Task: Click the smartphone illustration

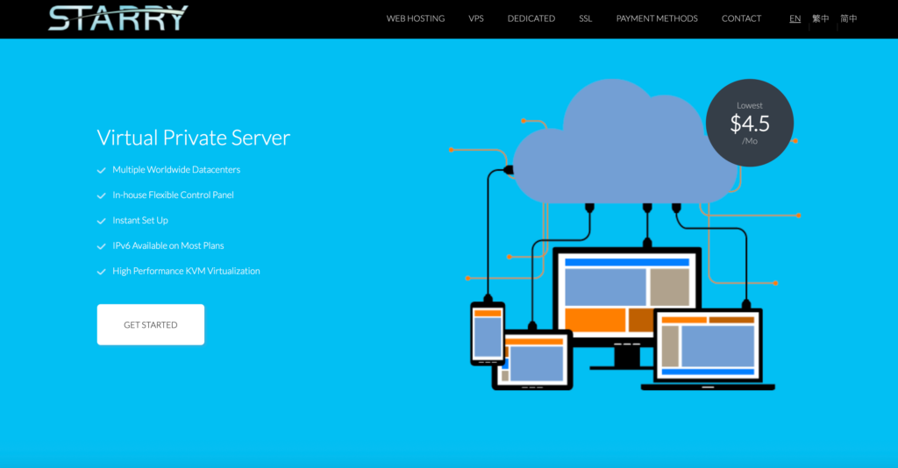Action: [x=488, y=333]
